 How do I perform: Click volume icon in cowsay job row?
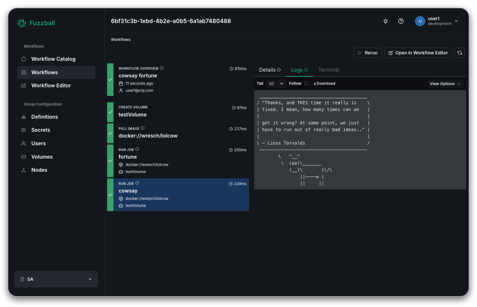(121, 206)
